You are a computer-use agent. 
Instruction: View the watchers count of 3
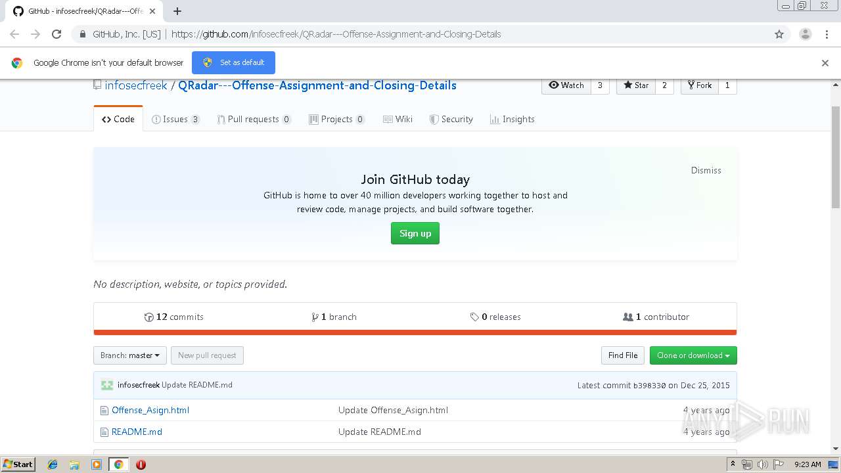point(600,85)
